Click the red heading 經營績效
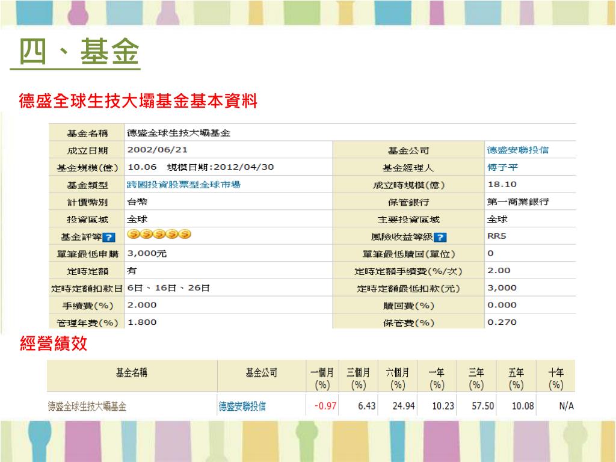616x462 pixels. point(53,343)
